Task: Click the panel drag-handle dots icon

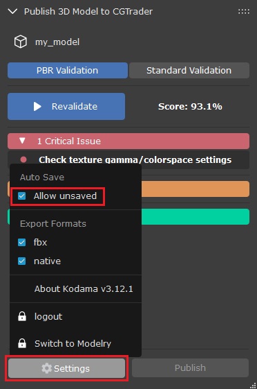Action: point(244,11)
